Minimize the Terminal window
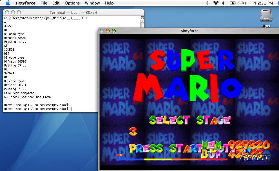This screenshot has width=279, height=171. [13, 12]
